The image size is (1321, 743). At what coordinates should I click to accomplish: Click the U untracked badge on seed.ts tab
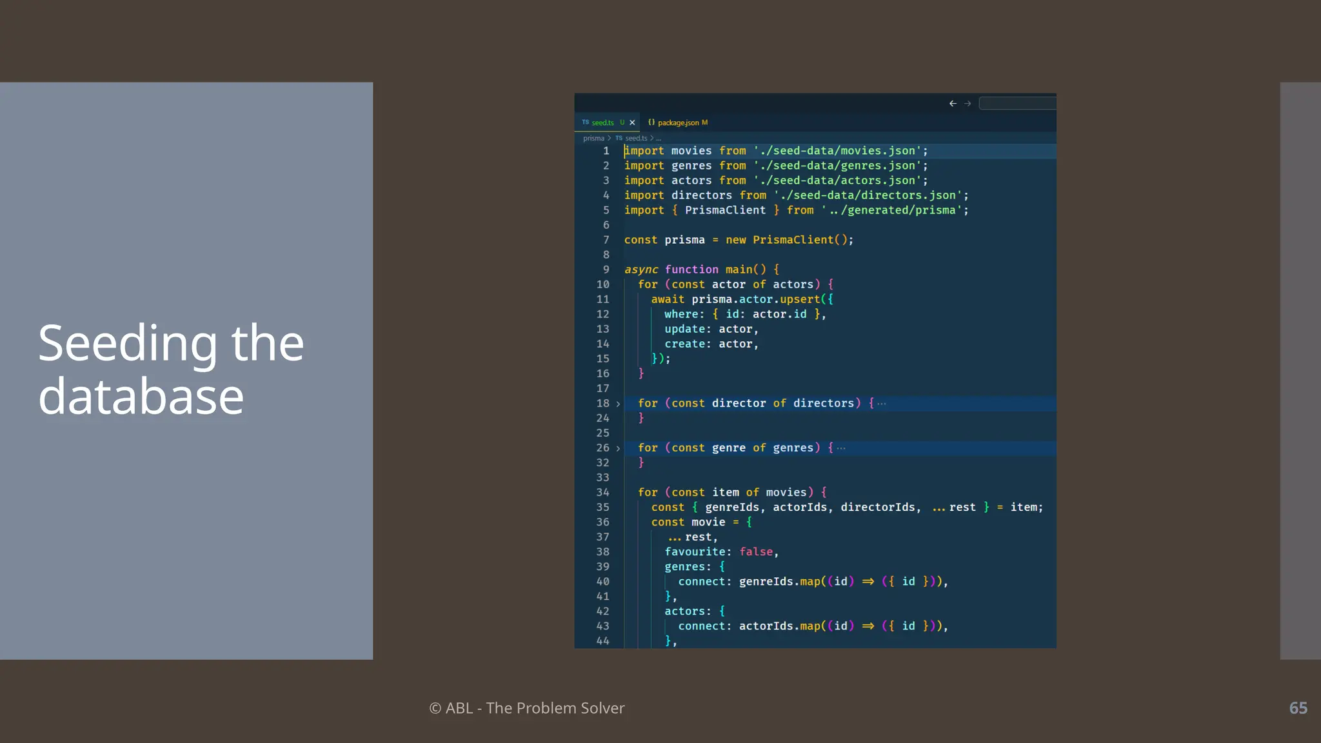(x=622, y=123)
